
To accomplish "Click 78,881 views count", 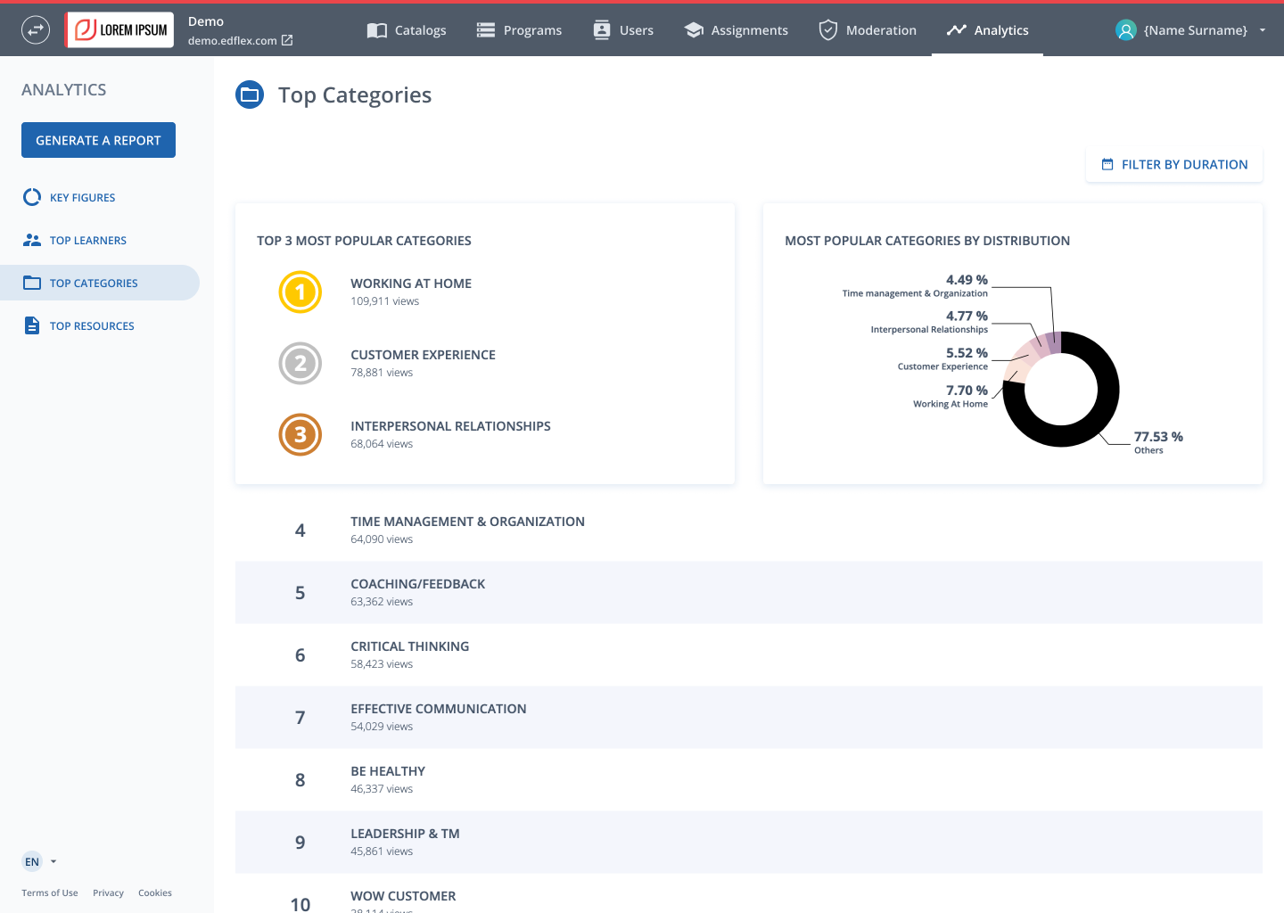I will (382, 373).
